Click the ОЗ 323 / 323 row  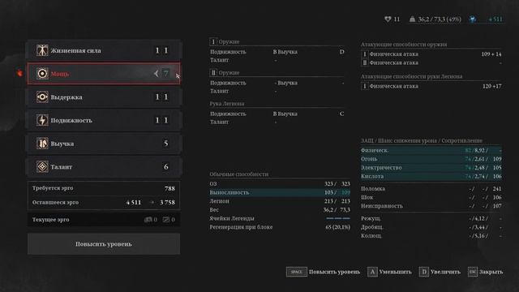280,184
